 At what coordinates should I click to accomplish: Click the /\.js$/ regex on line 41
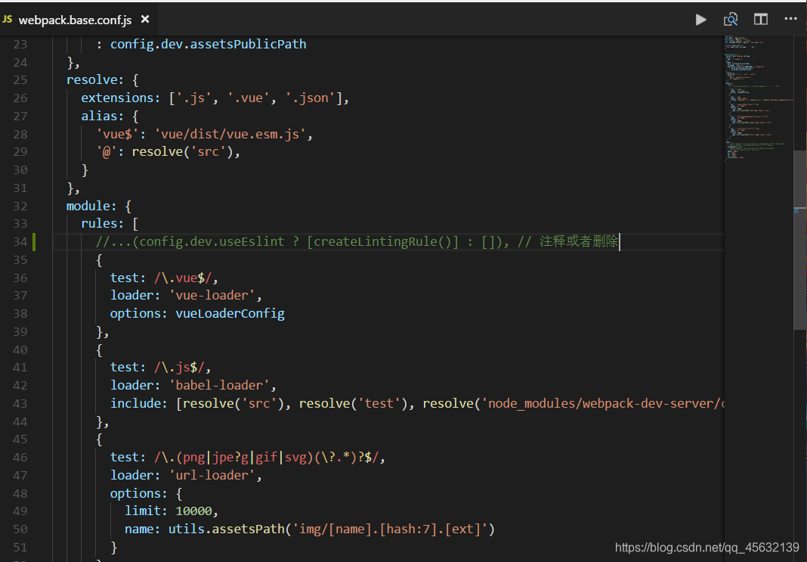pos(179,368)
